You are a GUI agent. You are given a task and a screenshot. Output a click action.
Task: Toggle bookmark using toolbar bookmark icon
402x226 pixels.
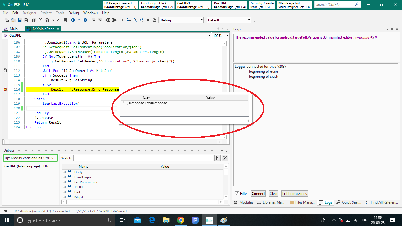65,20
